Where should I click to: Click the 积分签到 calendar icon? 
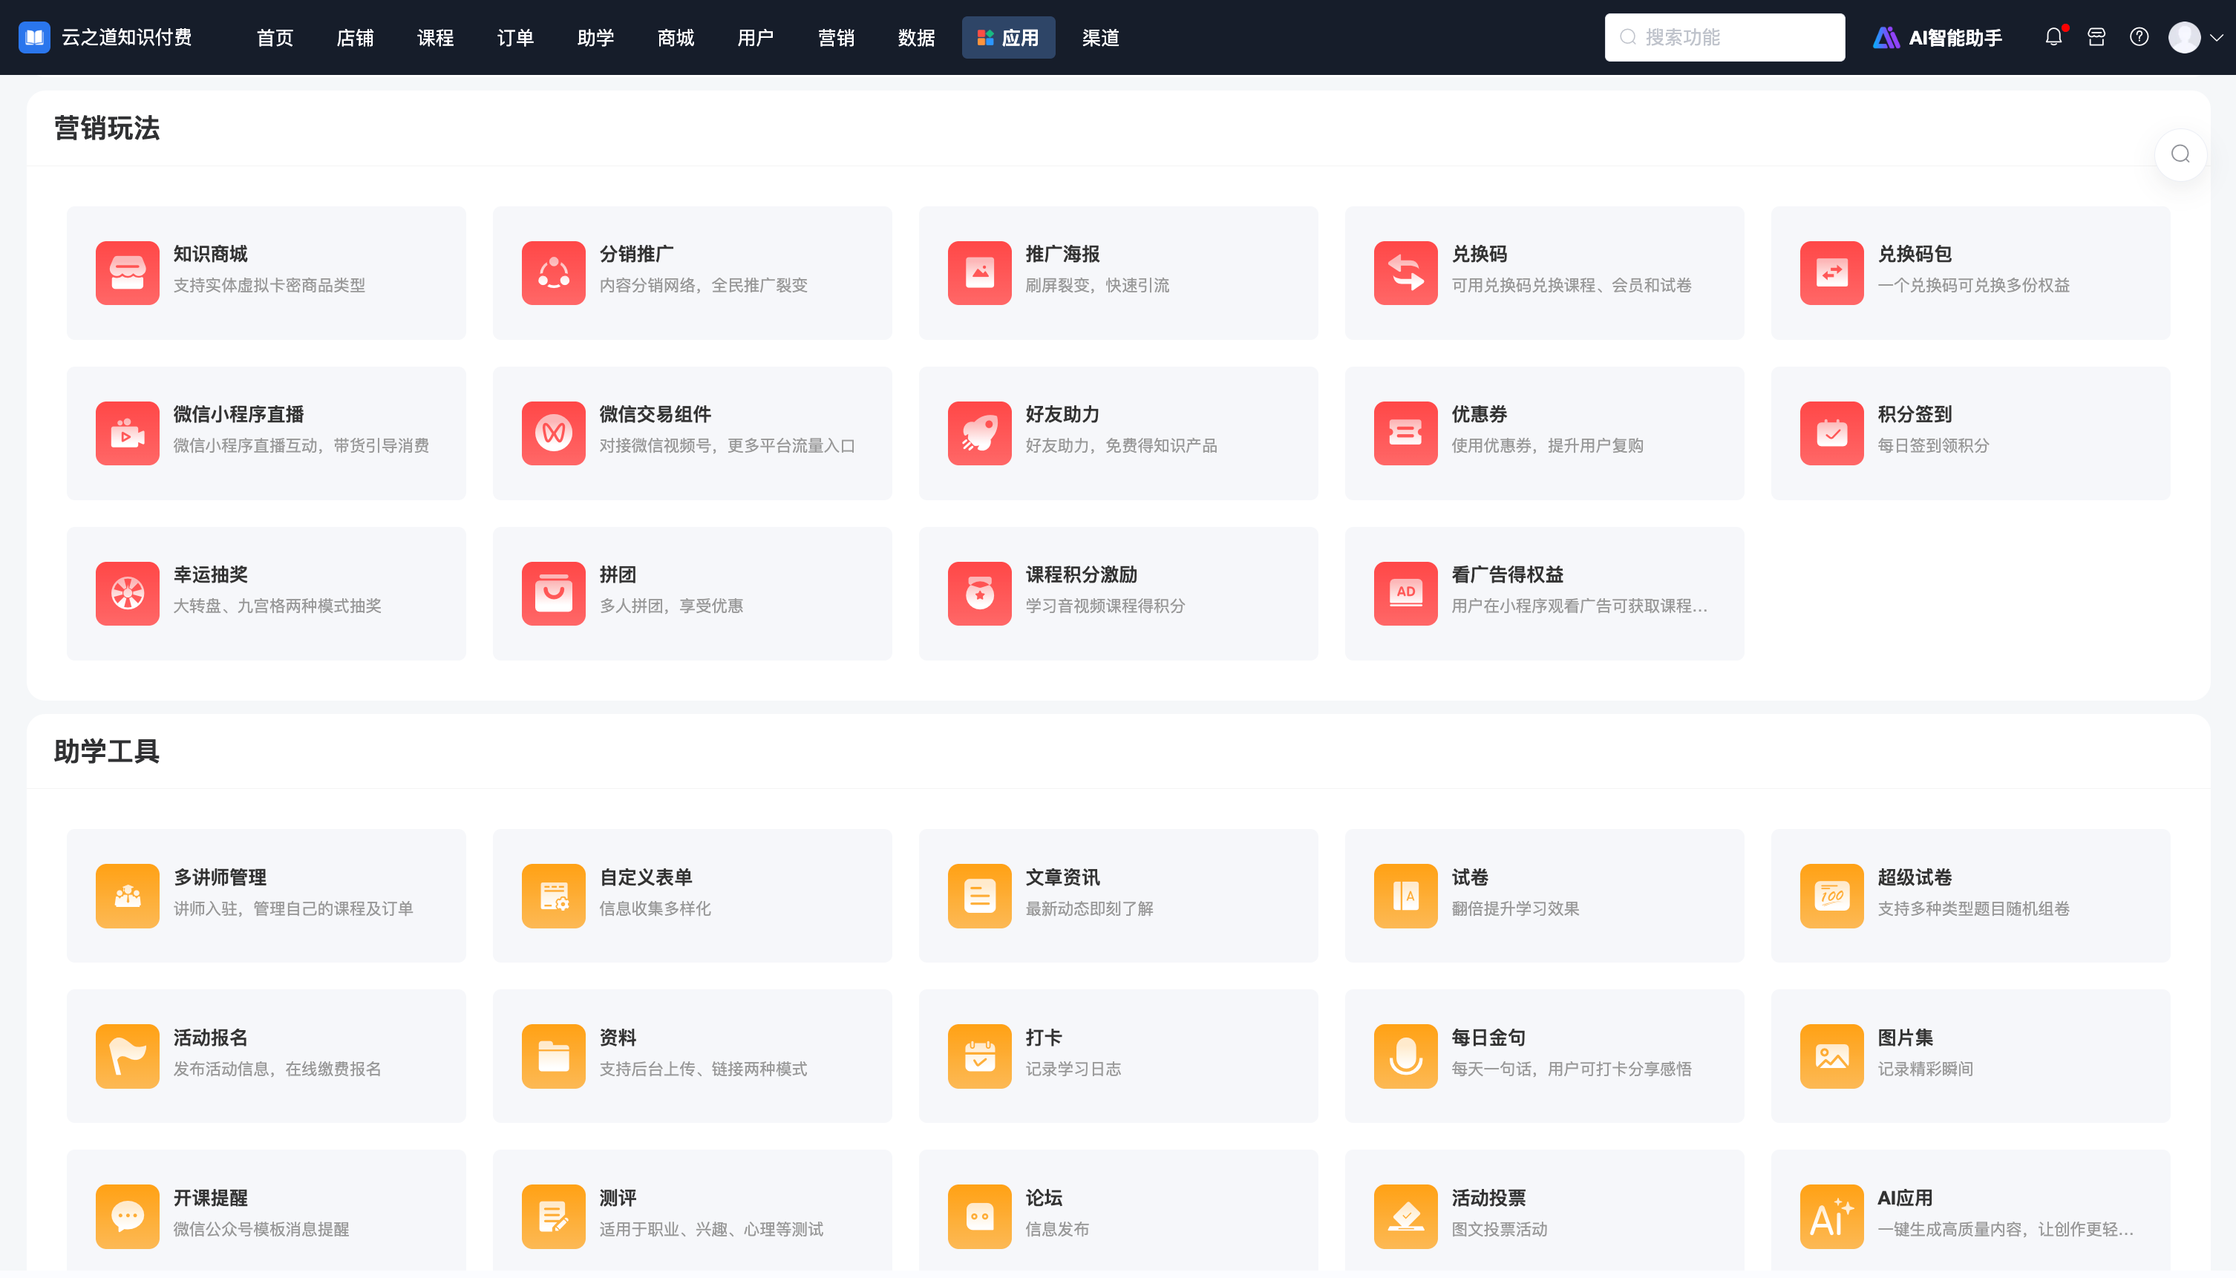click(x=1831, y=433)
